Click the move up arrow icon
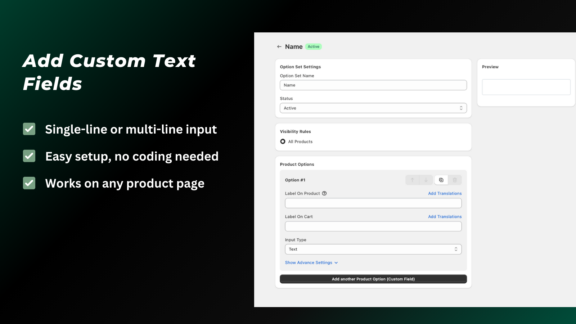This screenshot has height=324, width=576. pyautogui.click(x=412, y=180)
